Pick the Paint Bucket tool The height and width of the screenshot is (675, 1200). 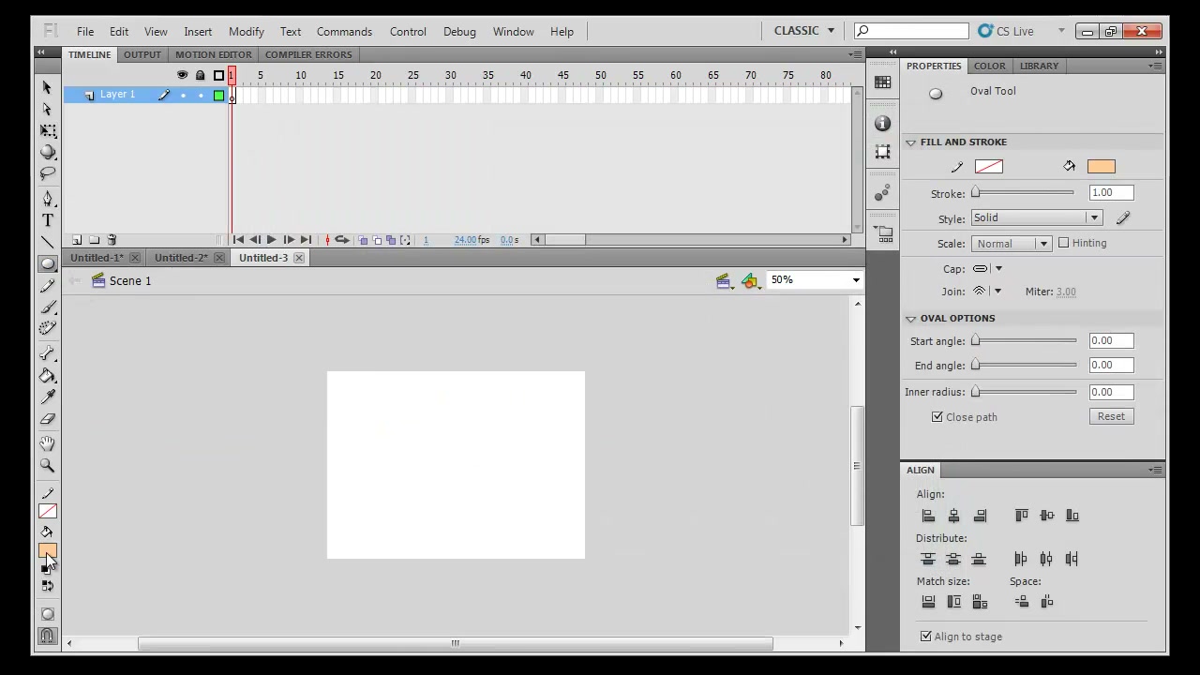pyautogui.click(x=48, y=376)
